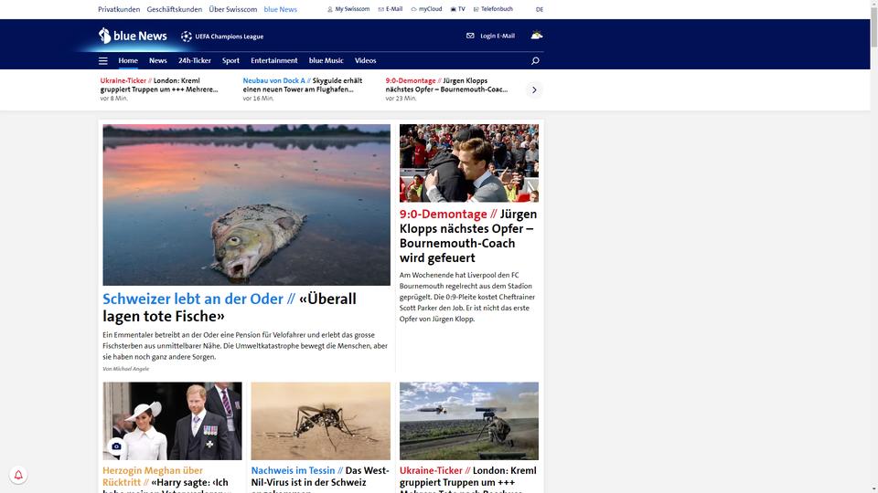The image size is (878, 493).
Task: Open the blue Music tab
Action: click(326, 60)
